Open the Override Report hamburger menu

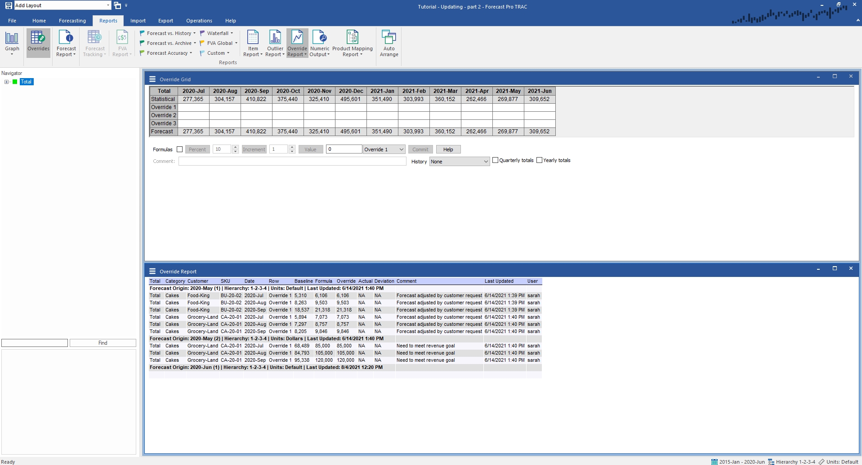pos(152,271)
